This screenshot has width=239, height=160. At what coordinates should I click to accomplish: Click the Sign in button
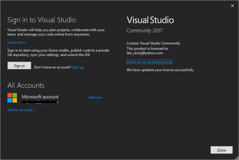[x=19, y=65]
